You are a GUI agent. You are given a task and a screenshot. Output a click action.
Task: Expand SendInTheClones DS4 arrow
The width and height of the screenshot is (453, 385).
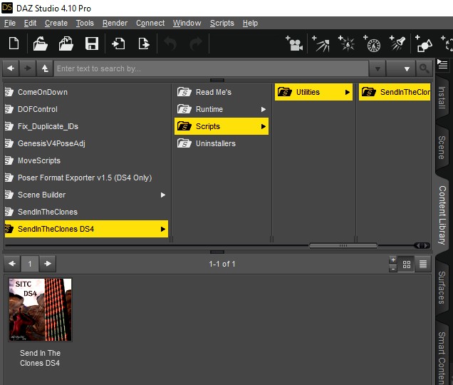point(163,229)
